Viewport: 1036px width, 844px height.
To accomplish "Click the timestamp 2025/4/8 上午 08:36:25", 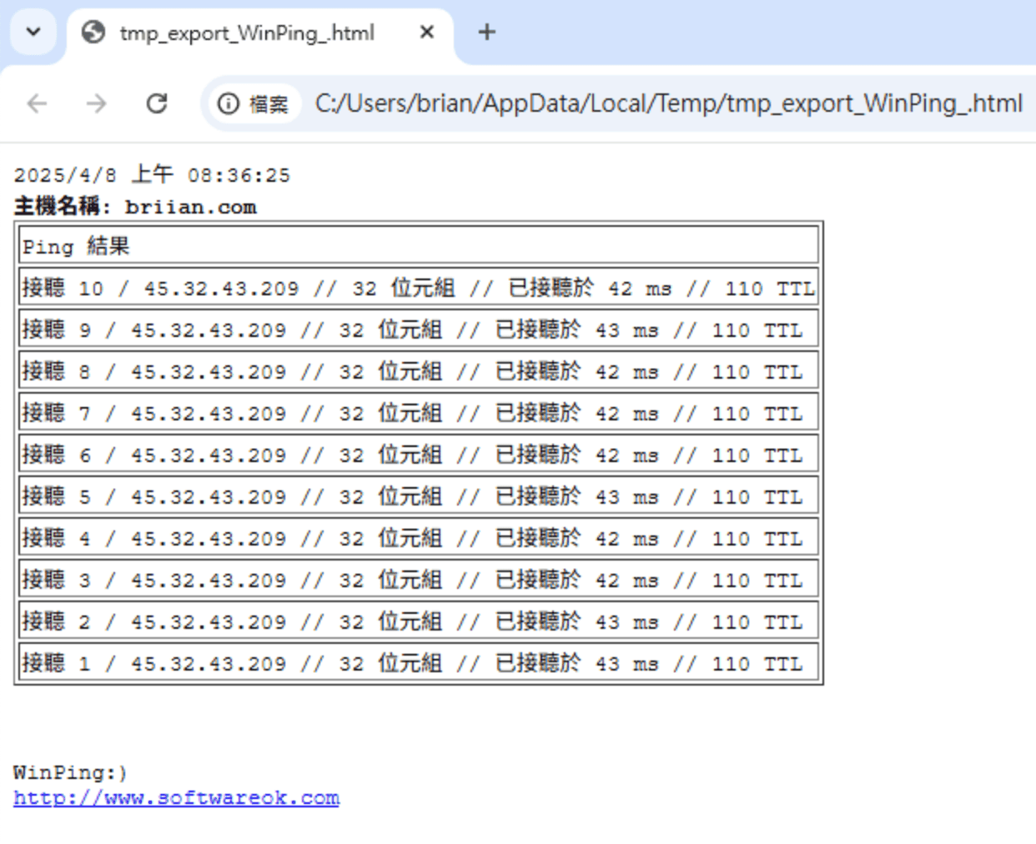I will [x=152, y=175].
